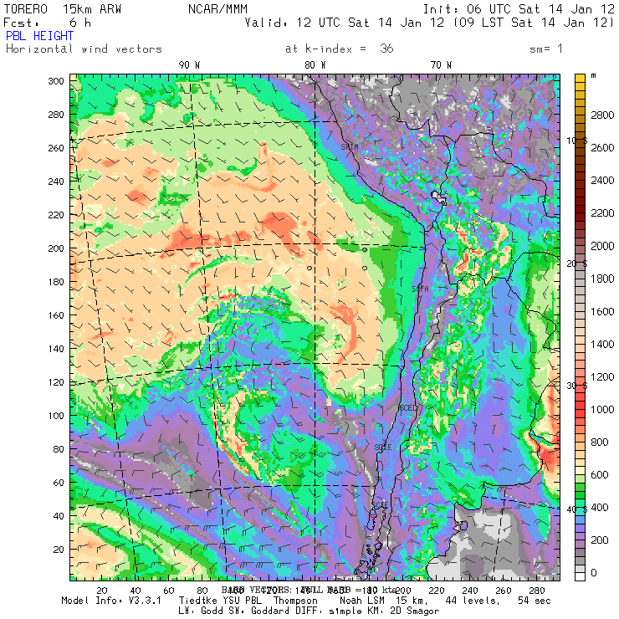Click the bottom x-axis tick label 80
619x619 pixels.
coord(202,591)
